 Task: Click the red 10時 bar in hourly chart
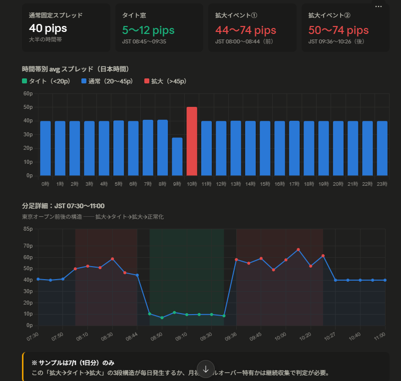tap(192, 141)
